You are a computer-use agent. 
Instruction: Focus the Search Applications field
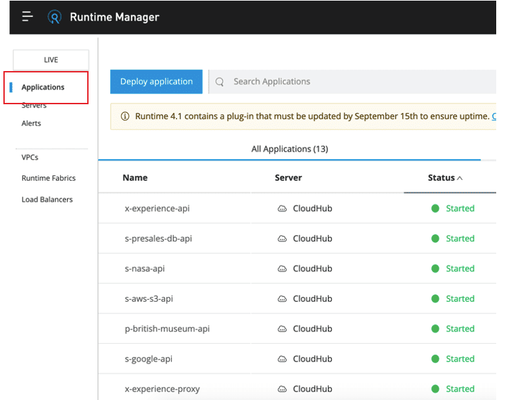(353, 81)
